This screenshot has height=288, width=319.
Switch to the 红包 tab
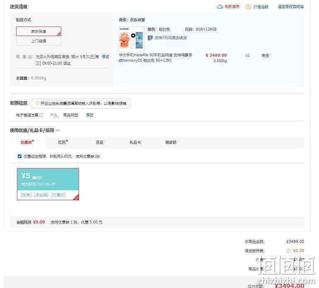point(63,142)
